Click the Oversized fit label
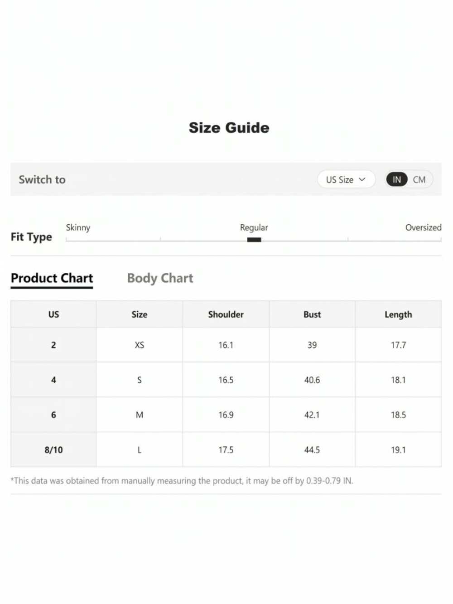Screen dimensions: 453x604 click(x=423, y=227)
